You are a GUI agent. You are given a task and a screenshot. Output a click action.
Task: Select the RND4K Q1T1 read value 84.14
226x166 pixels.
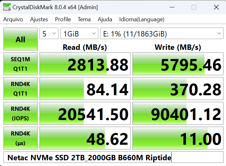coord(85,89)
